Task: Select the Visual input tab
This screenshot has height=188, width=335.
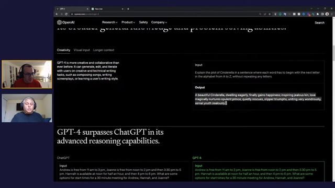Action: click(82, 50)
